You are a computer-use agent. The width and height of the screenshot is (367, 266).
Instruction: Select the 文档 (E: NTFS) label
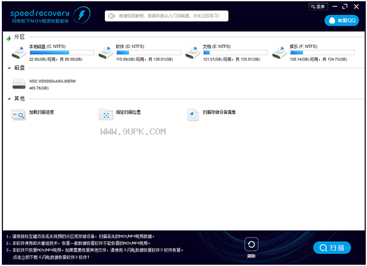[x=217, y=47]
